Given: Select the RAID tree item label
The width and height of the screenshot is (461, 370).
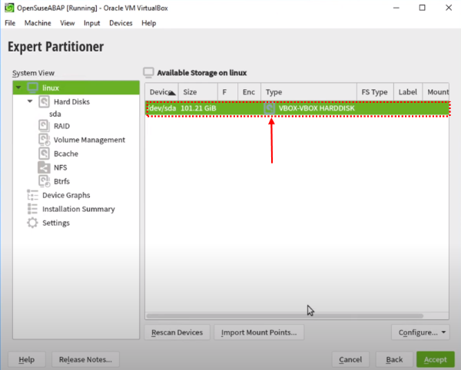Looking at the screenshot, I should tap(61, 126).
